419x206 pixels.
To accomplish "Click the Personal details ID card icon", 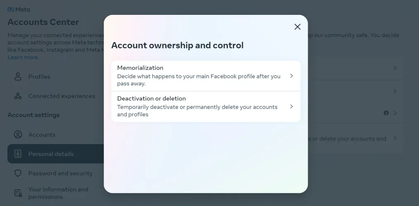I will click(x=18, y=154).
